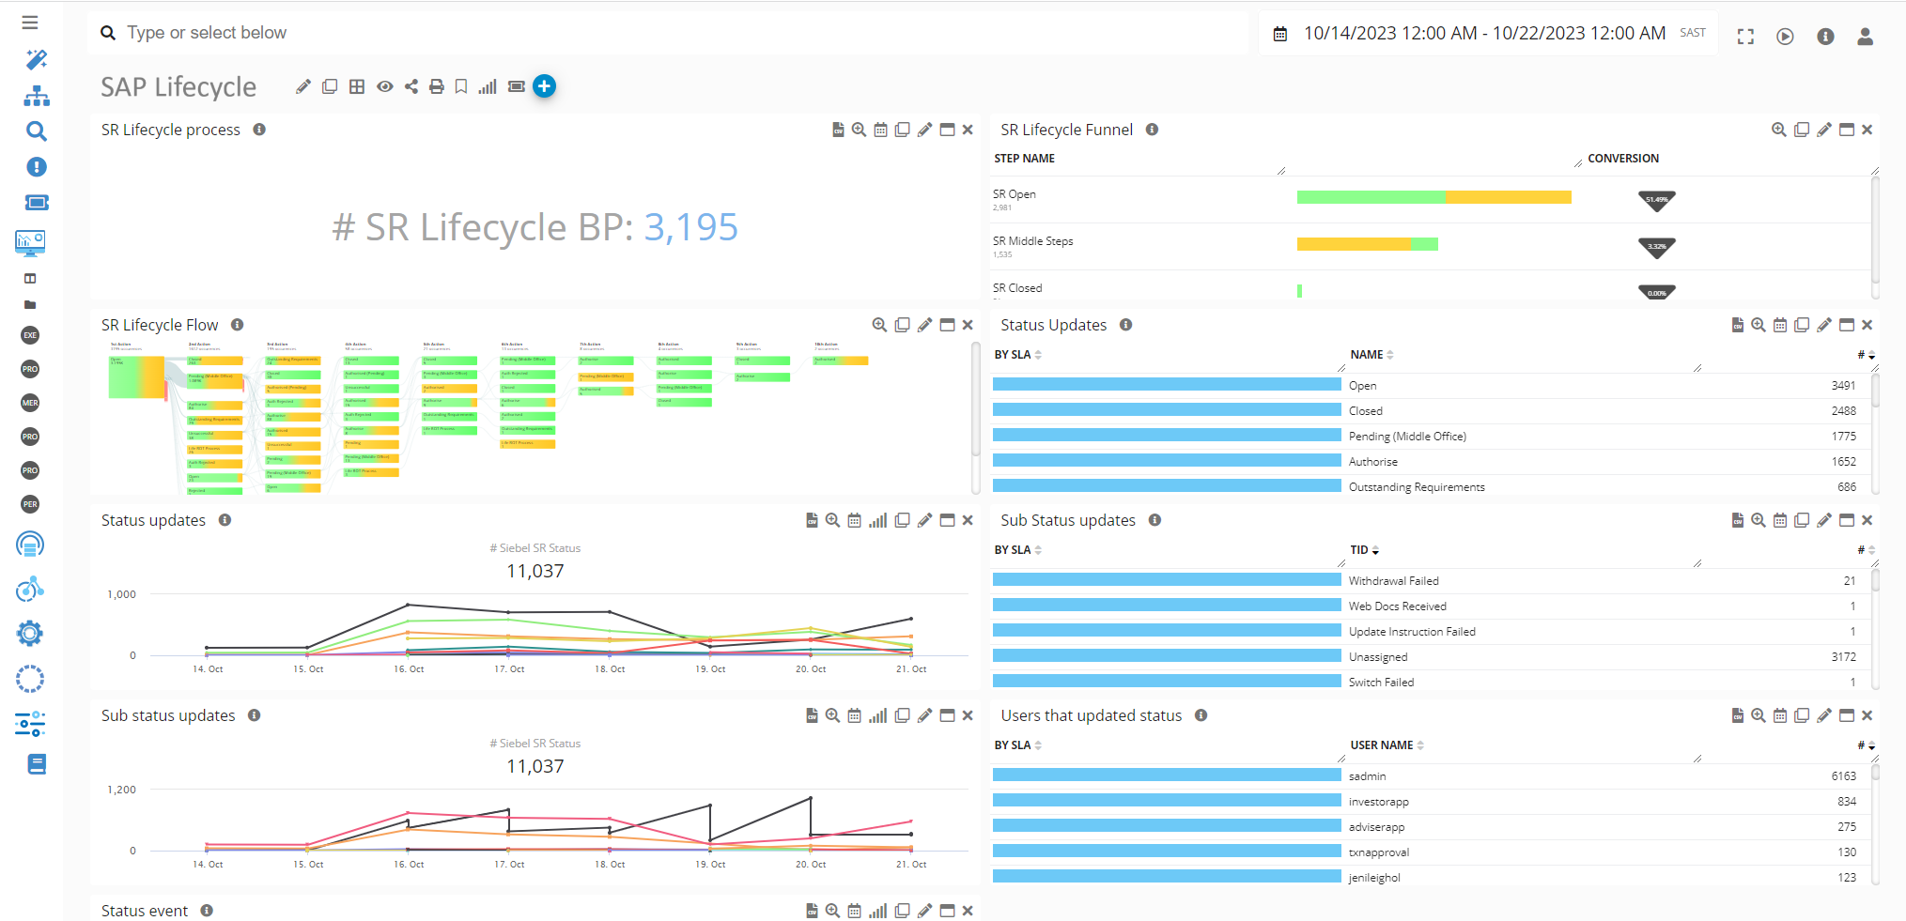The width and height of the screenshot is (1906, 921).
Task: Open the hierarchy tree icon in sidebar
Action: pyautogui.click(x=36, y=96)
